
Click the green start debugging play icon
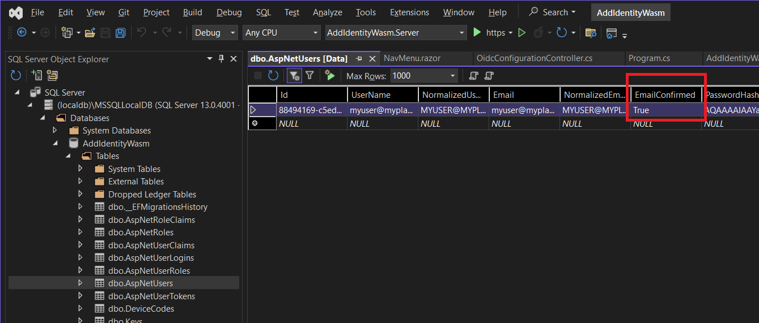point(477,33)
